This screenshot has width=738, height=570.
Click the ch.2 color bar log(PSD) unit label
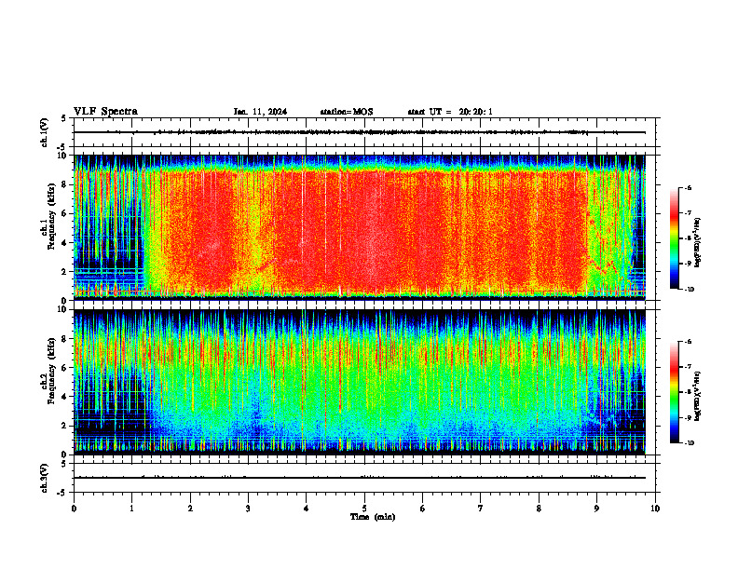tap(698, 397)
